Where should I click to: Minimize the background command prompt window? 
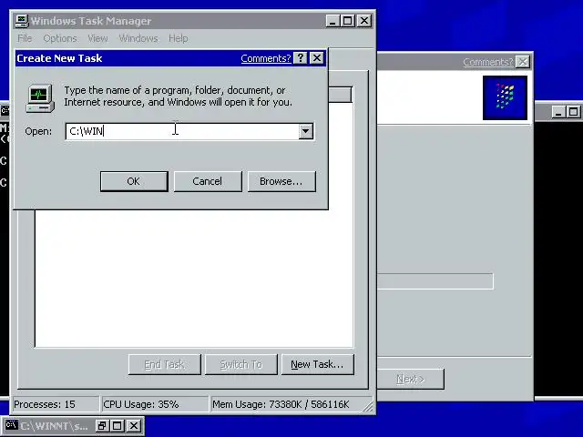pos(558,112)
